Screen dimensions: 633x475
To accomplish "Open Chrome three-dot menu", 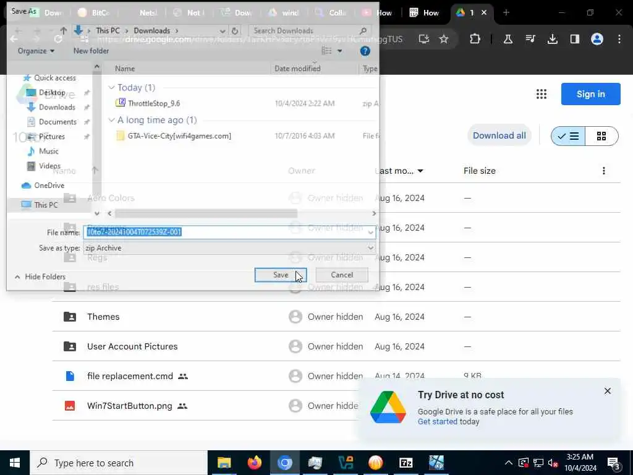I will [619, 39].
